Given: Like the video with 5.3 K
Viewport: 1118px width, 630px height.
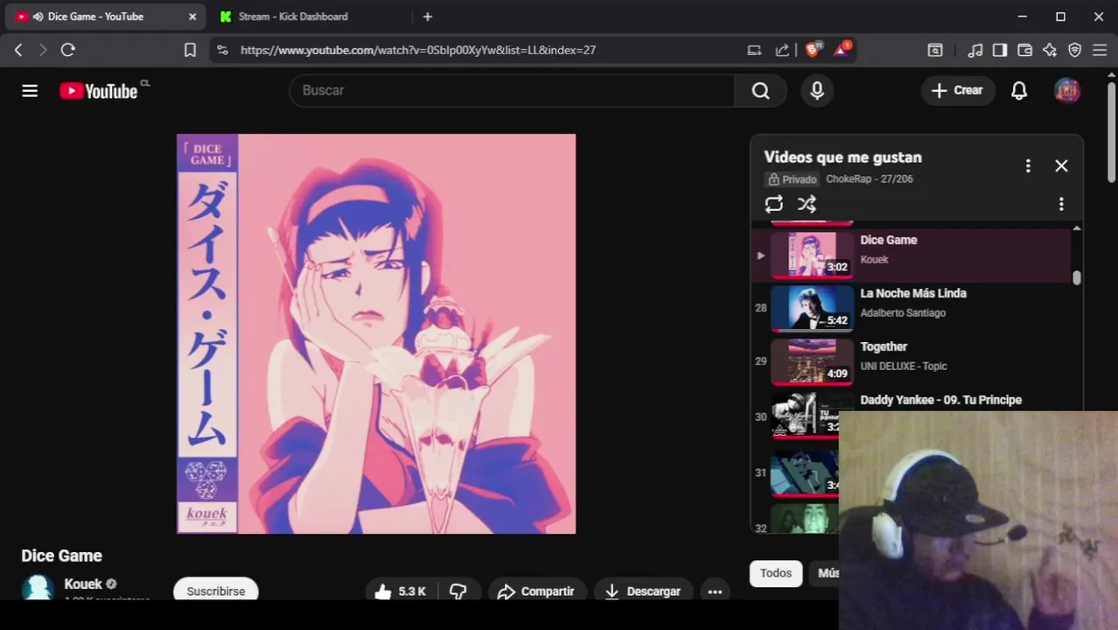Looking at the screenshot, I should click(x=400, y=591).
